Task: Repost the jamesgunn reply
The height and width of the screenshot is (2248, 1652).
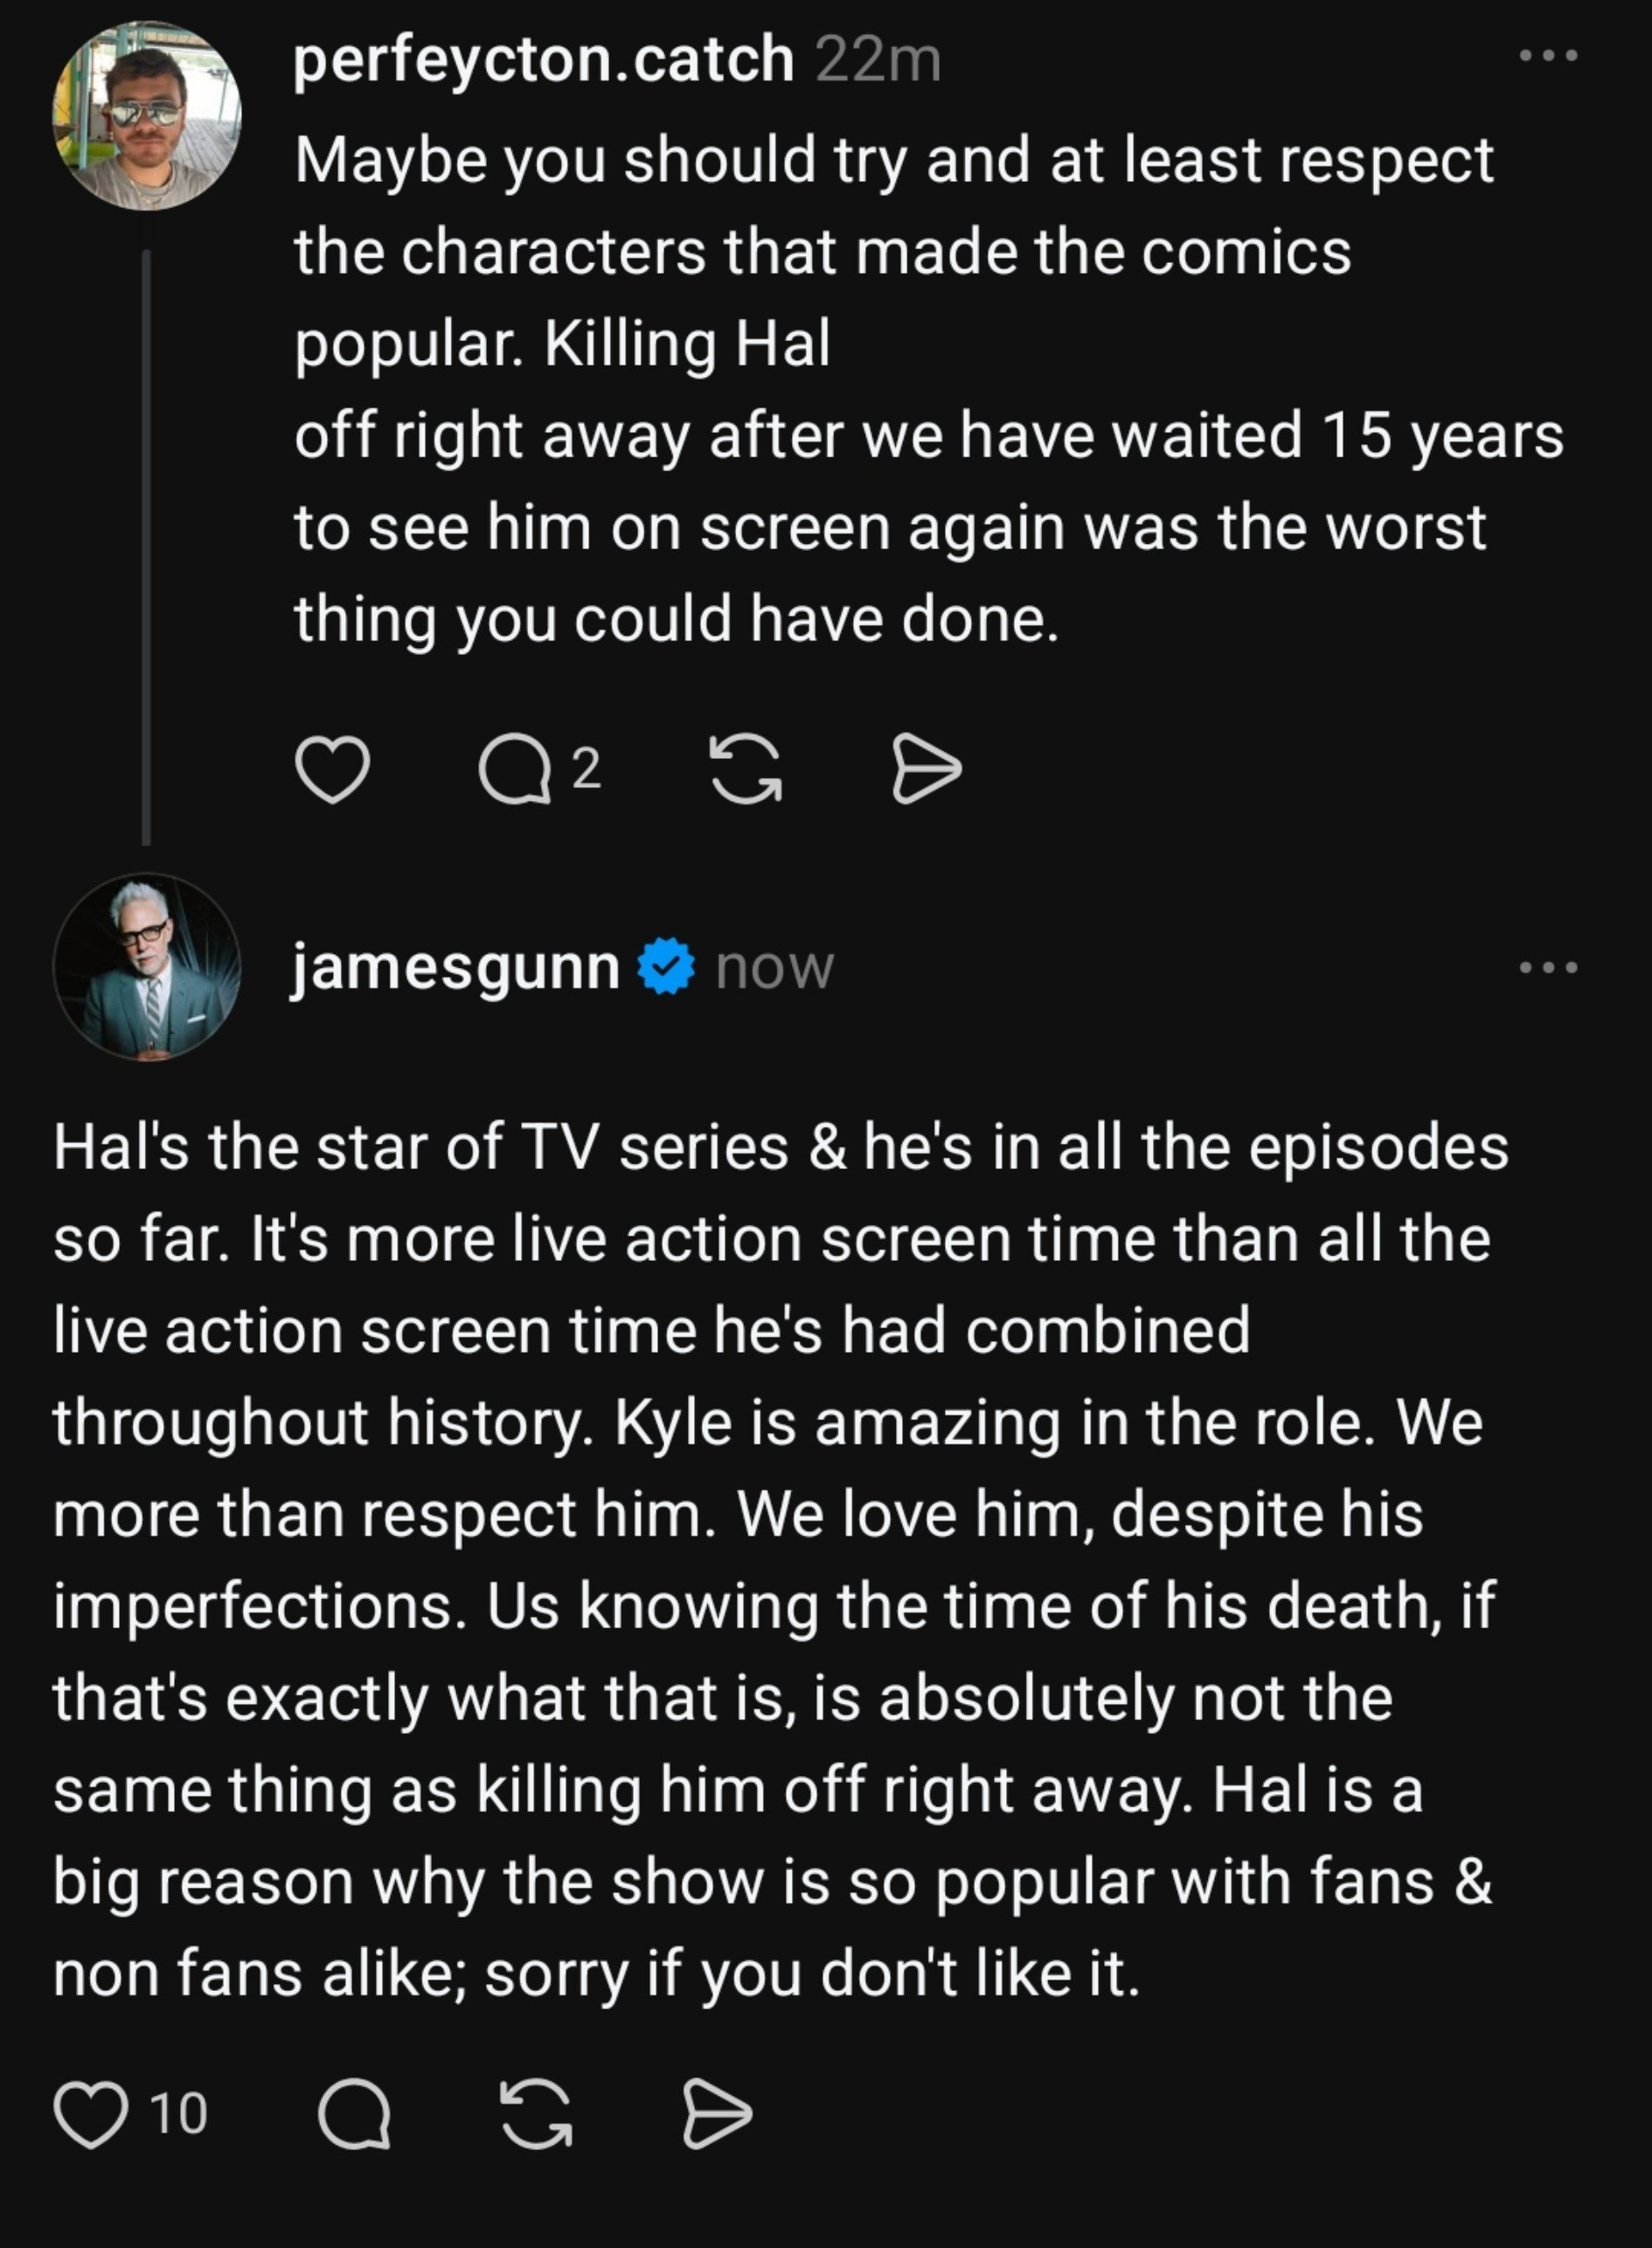Action: coord(537,2114)
